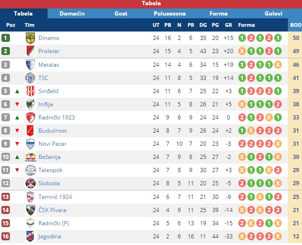The width and height of the screenshot is (302, 245).
Task: Click the BOD column header
Action: pos(296,25)
